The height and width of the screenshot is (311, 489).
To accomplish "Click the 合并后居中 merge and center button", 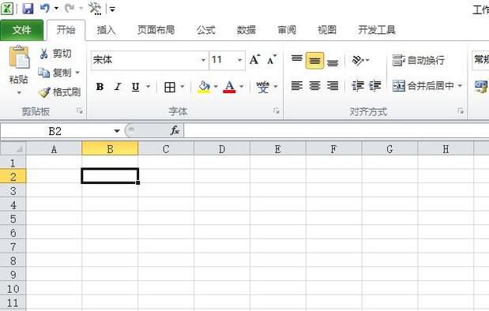I will 423,85.
